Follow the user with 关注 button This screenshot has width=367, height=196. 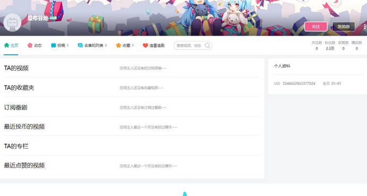point(316,27)
